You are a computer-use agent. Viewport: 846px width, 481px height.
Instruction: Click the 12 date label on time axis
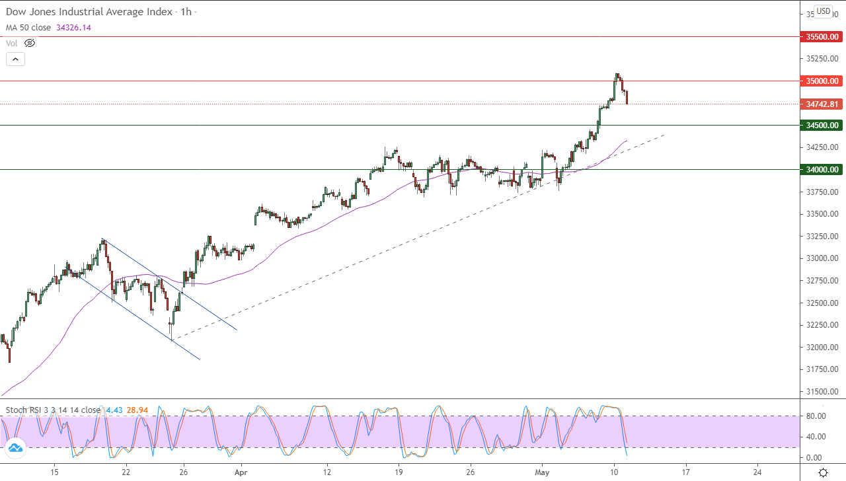[327, 472]
